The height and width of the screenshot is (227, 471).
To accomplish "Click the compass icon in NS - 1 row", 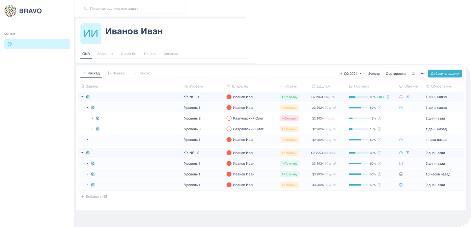I will click(88, 97).
